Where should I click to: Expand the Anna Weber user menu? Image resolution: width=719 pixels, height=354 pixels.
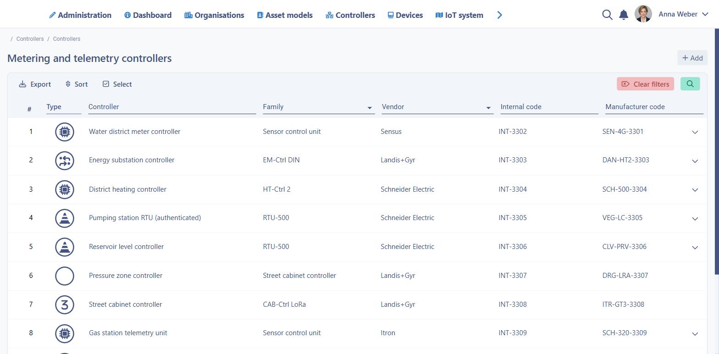point(684,14)
